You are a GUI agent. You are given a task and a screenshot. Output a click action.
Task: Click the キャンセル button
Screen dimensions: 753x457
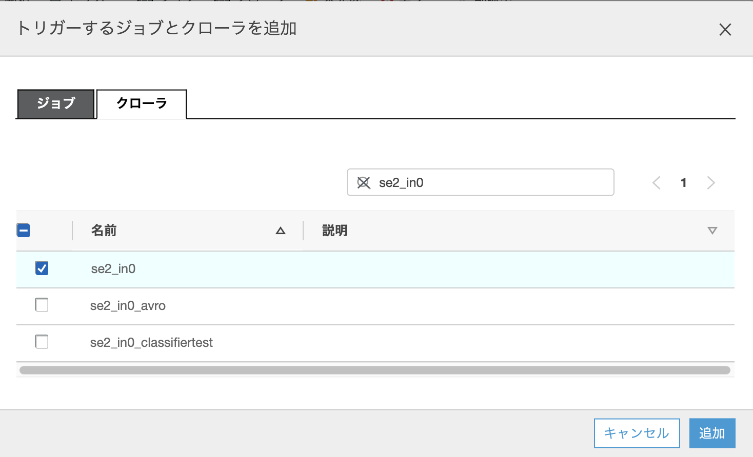(637, 433)
